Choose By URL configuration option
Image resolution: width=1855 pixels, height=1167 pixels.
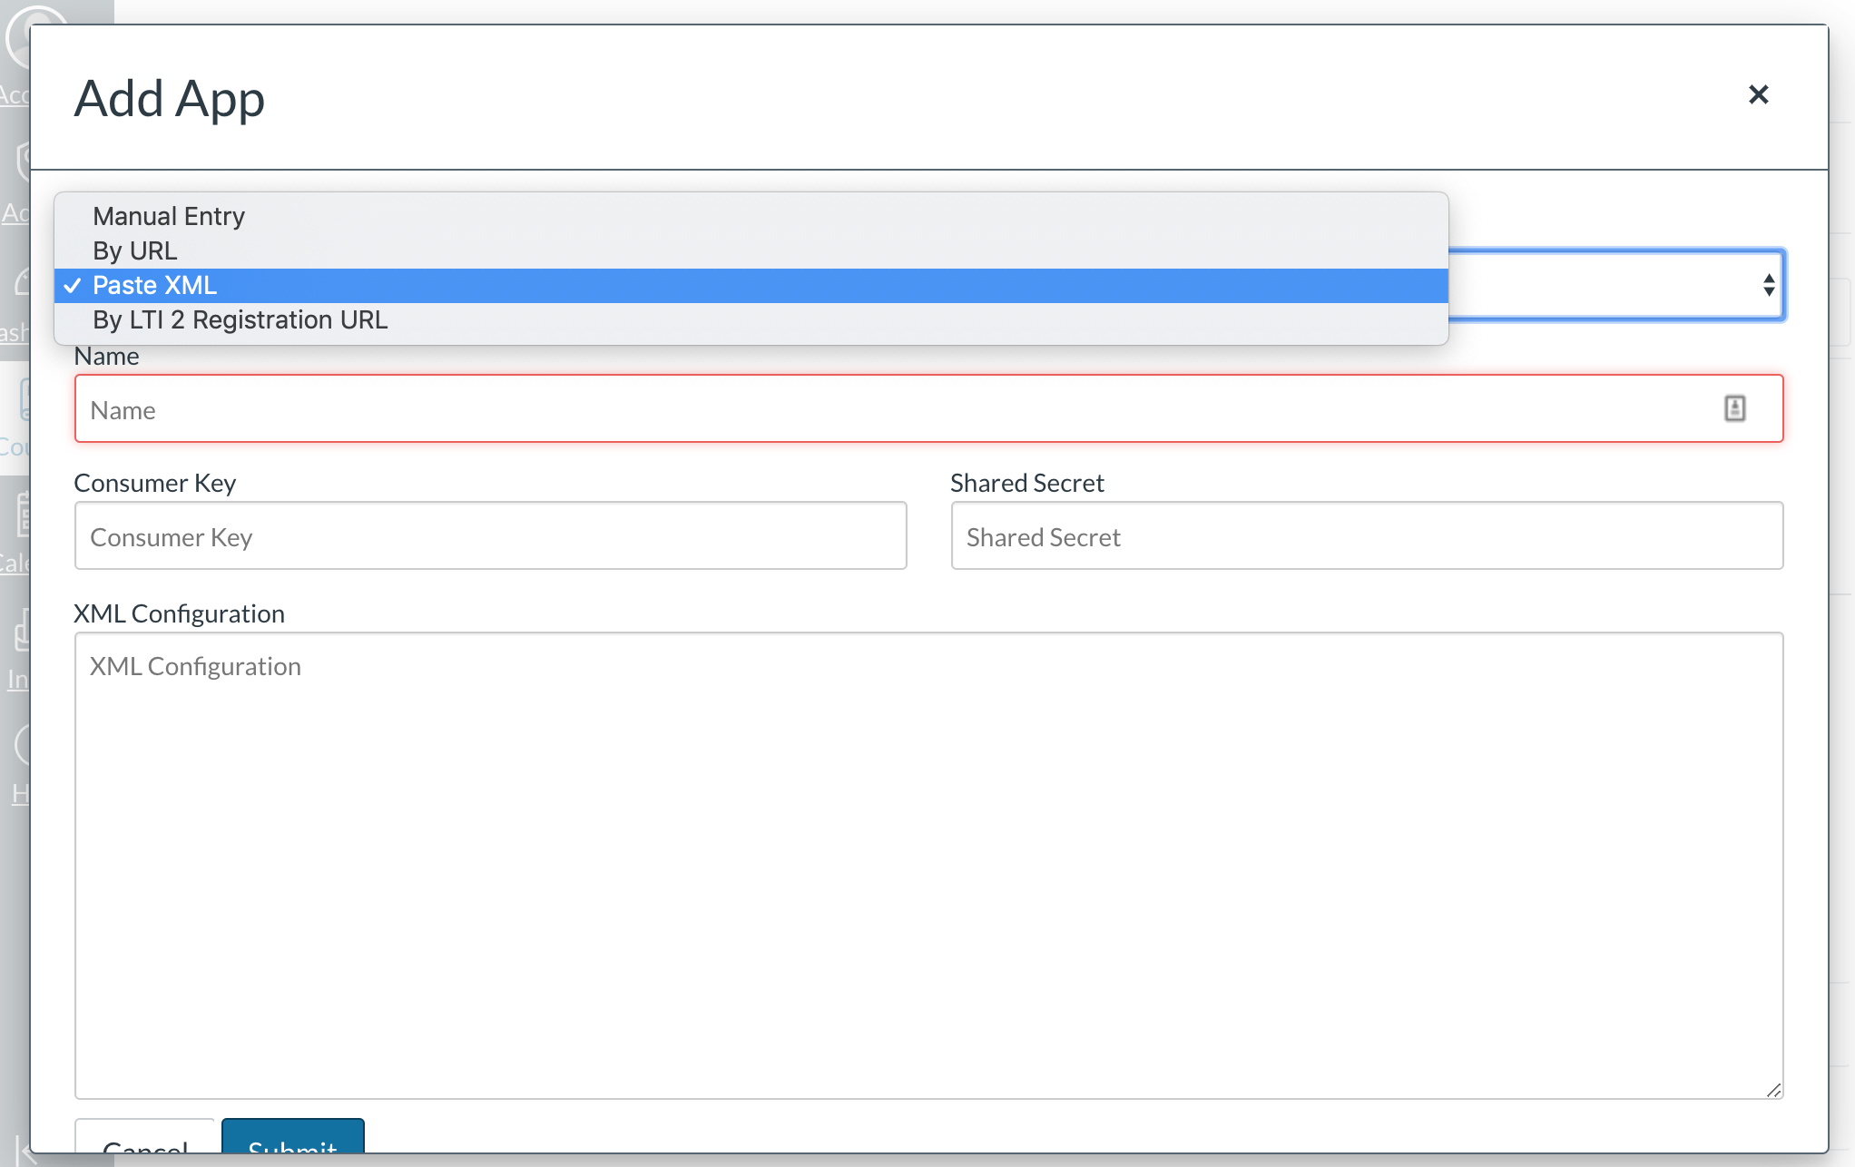pyautogui.click(x=134, y=250)
